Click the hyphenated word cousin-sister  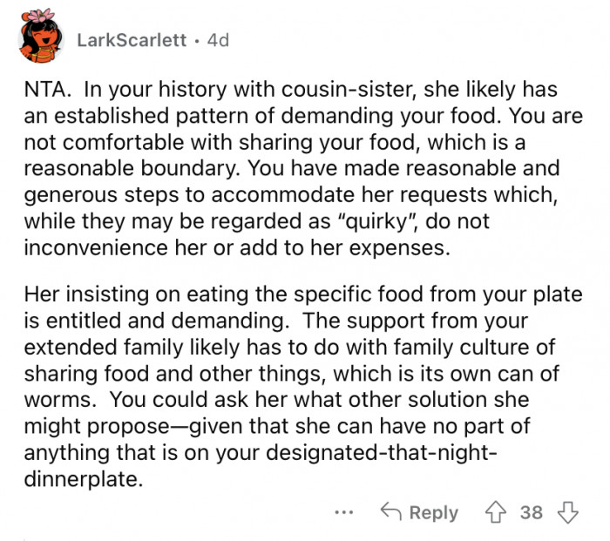tap(347, 90)
